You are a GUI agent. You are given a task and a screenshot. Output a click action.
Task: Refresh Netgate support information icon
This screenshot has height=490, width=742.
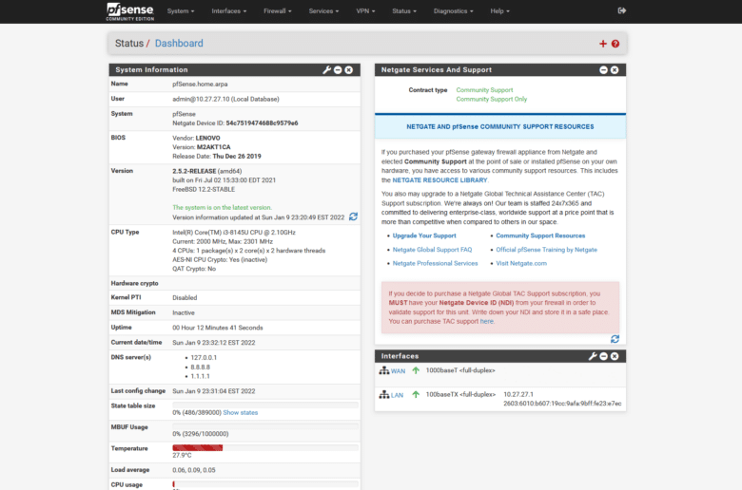click(x=615, y=339)
